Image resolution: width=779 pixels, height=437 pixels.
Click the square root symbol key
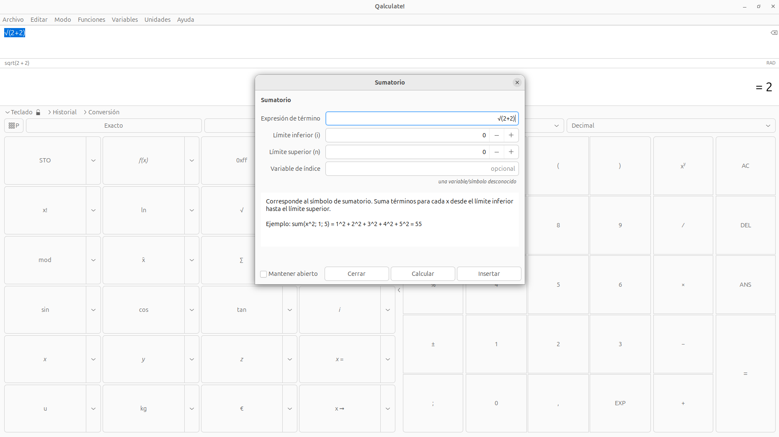click(242, 210)
